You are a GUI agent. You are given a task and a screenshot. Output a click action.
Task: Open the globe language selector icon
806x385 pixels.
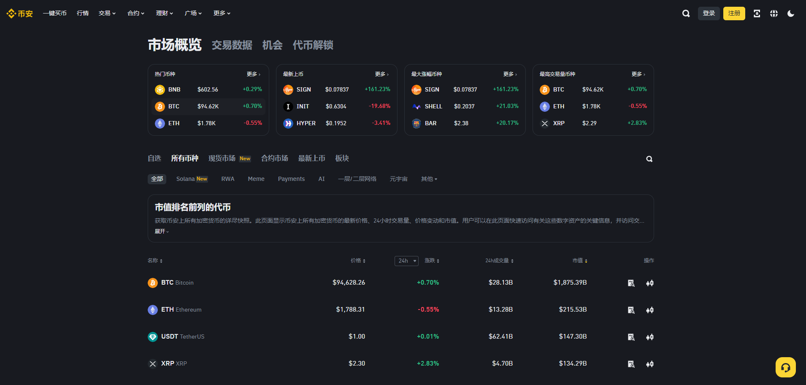point(774,13)
